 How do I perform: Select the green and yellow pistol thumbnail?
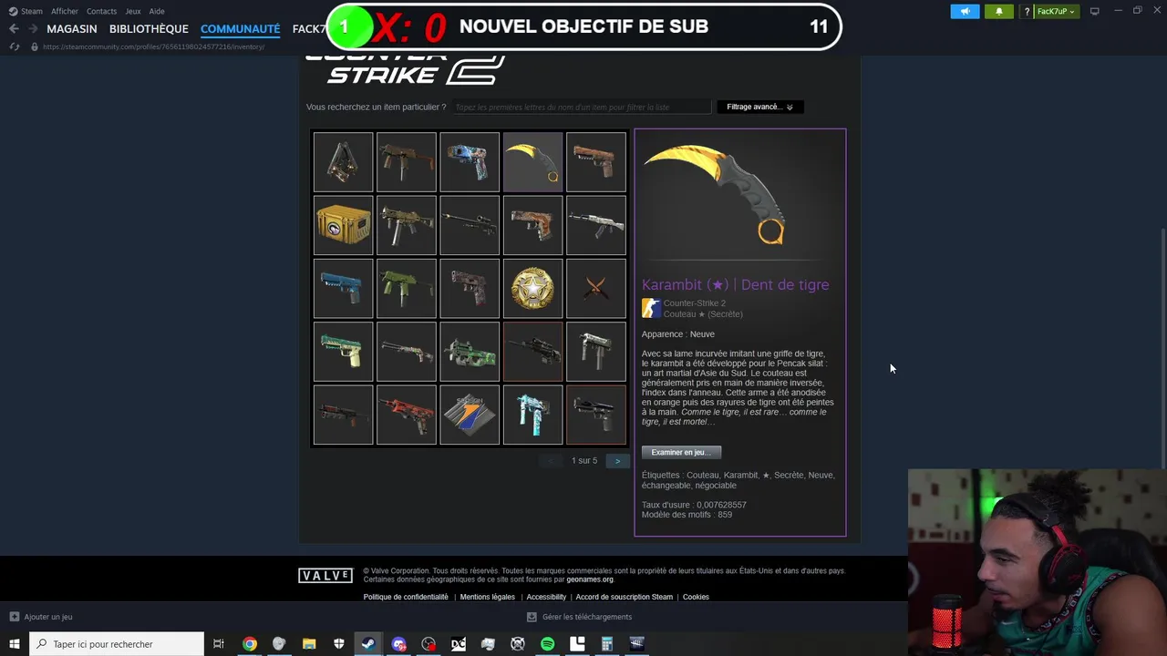[343, 352]
